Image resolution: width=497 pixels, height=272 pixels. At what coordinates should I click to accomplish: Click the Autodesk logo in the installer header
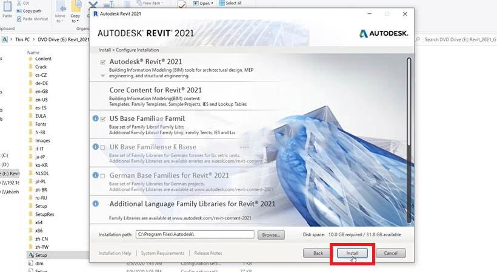pos(384,33)
